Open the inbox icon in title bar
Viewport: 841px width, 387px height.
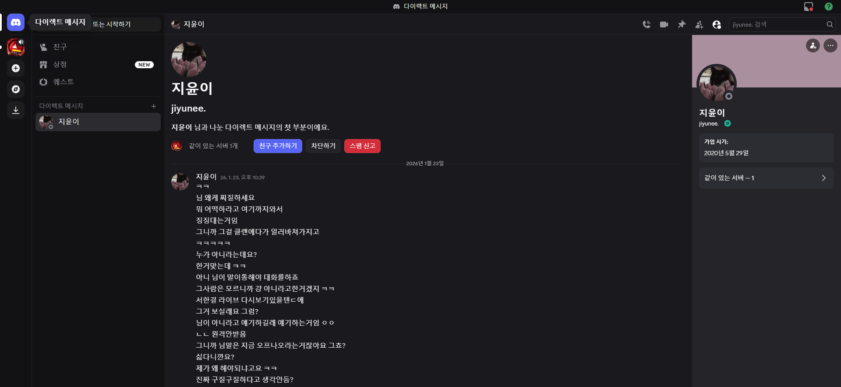[x=808, y=7]
